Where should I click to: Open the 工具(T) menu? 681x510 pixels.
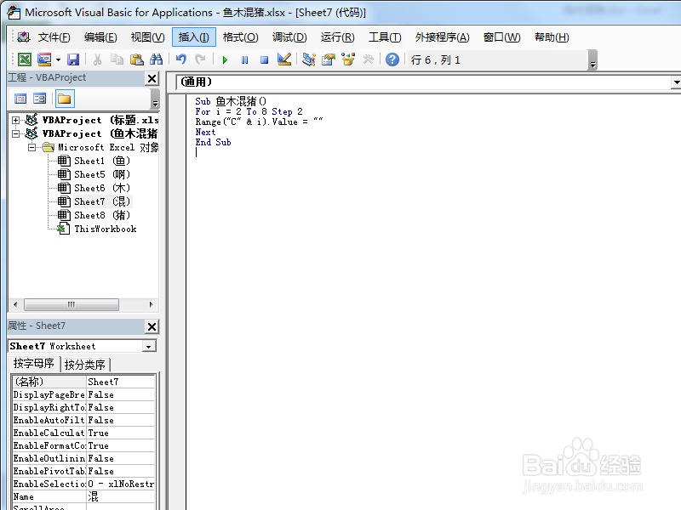[385, 37]
